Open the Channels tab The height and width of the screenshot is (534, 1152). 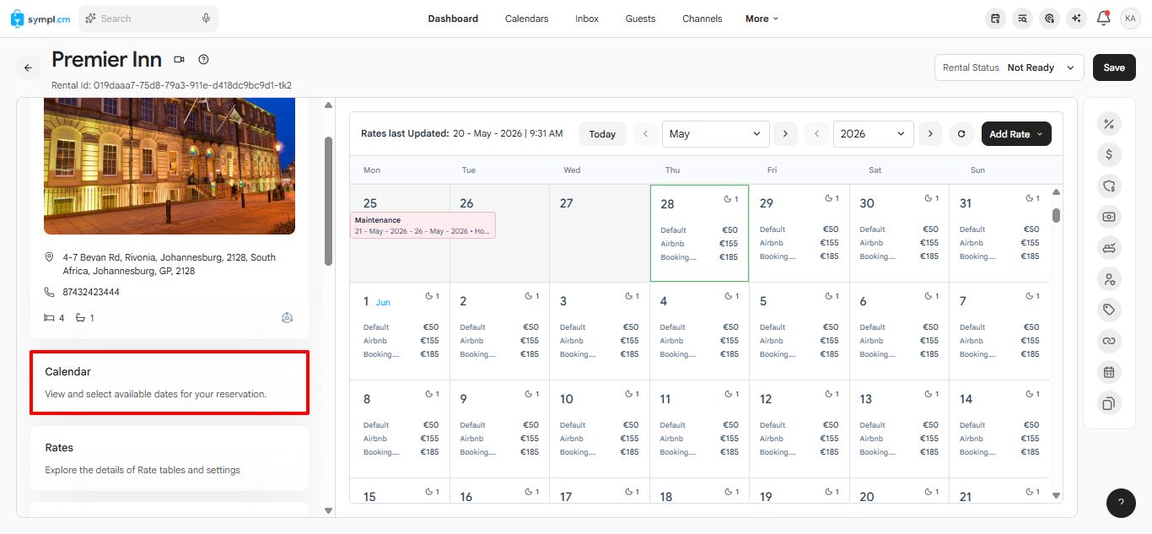coord(702,19)
